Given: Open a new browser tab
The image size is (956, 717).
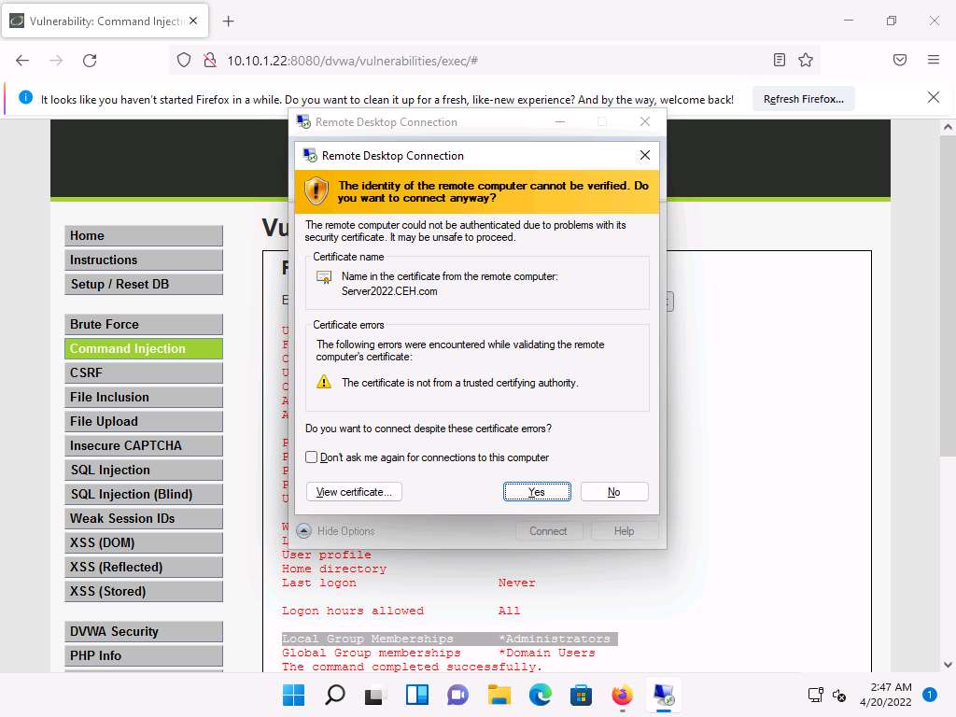Looking at the screenshot, I should 229,21.
